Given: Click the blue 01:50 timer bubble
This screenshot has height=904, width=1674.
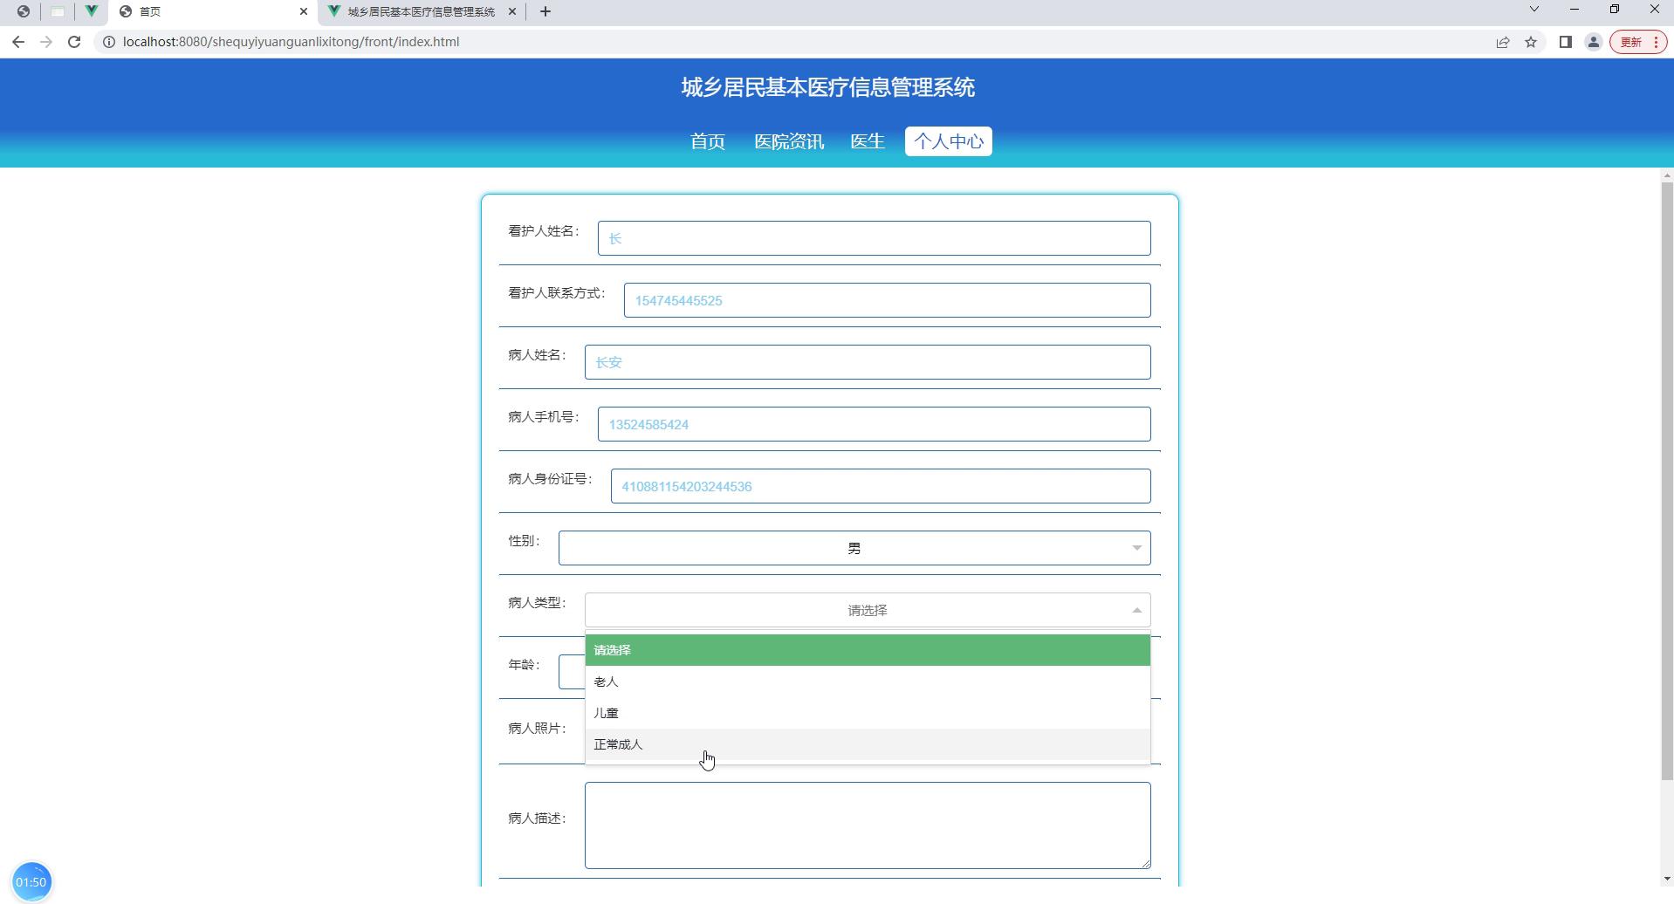Looking at the screenshot, I should (32, 880).
